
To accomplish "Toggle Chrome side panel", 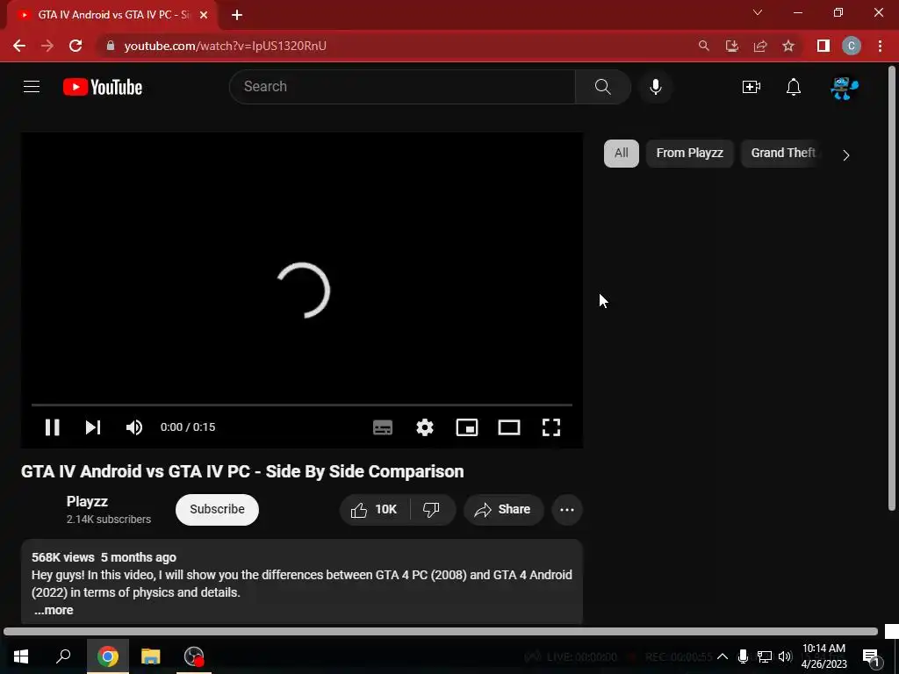I will pos(823,46).
